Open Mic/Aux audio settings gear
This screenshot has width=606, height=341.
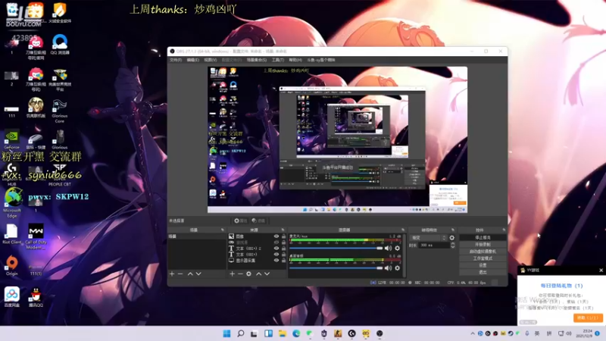point(397,249)
